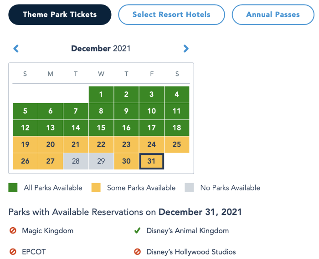This screenshot has width=319, height=259.
Task: Choose December 25 on the calendar
Action: click(x=177, y=144)
